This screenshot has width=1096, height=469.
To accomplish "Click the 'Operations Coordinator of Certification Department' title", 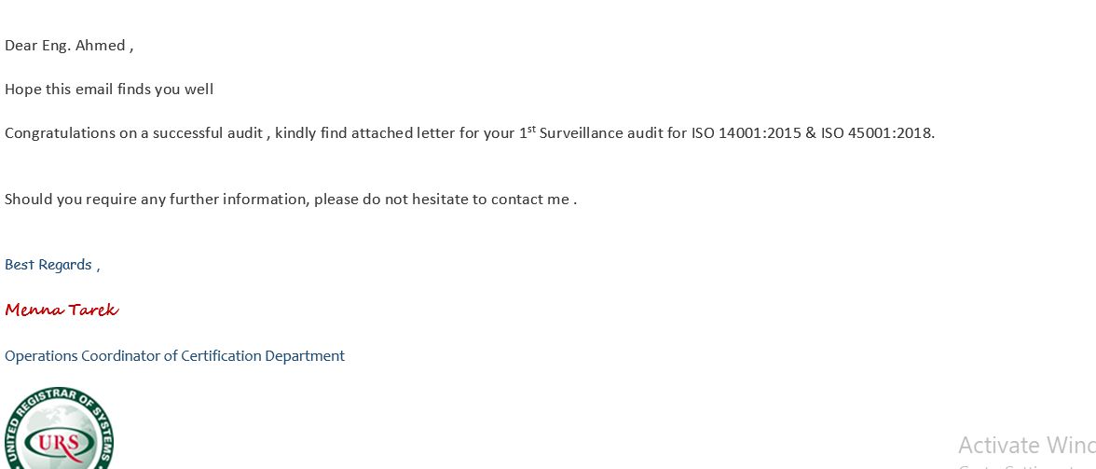I will [x=175, y=356].
